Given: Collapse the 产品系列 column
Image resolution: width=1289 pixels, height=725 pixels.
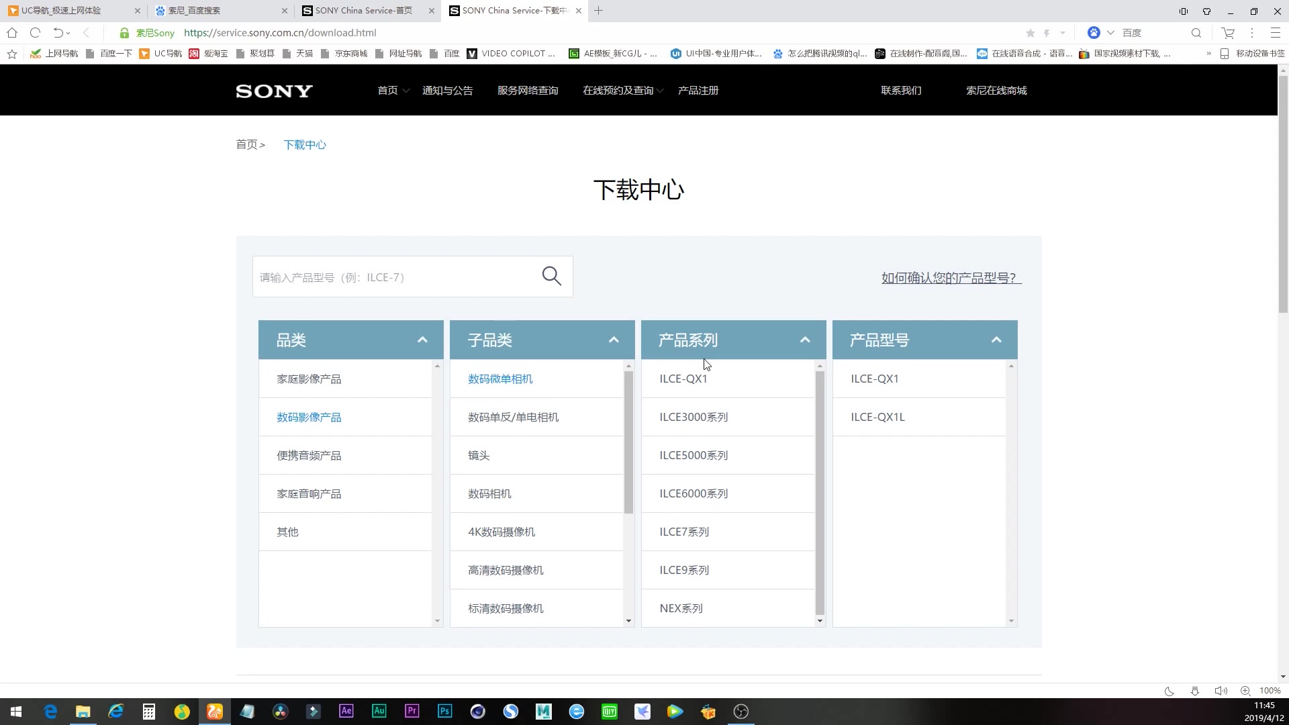Looking at the screenshot, I should click(x=805, y=340).
